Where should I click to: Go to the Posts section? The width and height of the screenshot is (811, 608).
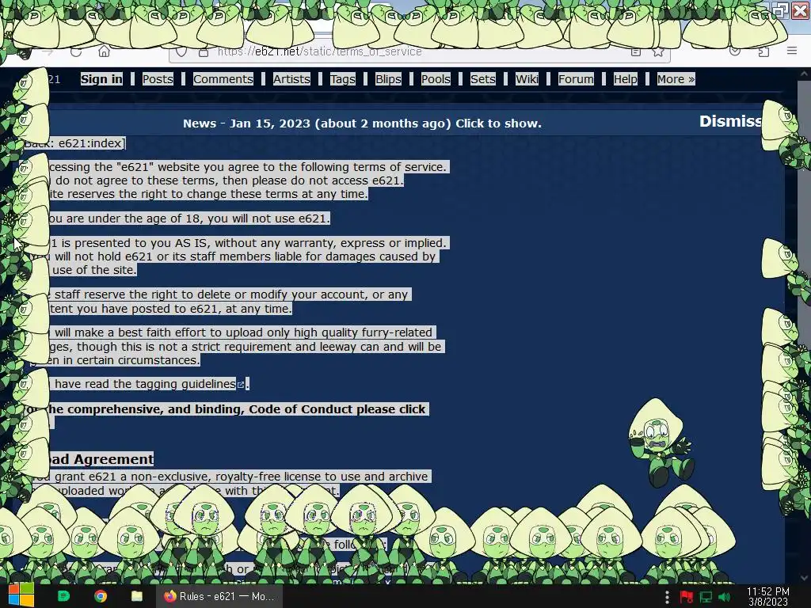(x=158, y=79)
